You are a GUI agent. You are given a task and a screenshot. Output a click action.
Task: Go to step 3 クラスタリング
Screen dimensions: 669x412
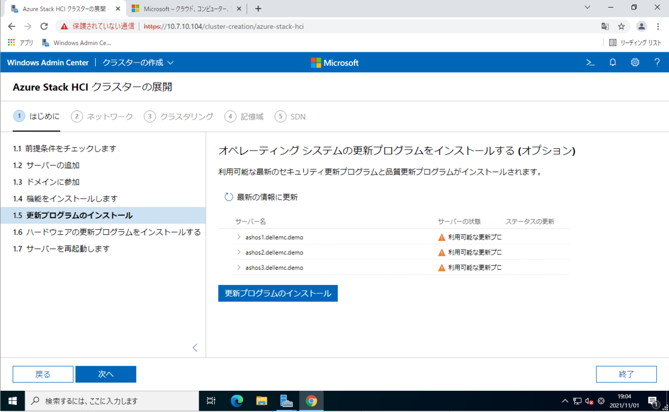[x=178, y=117]
